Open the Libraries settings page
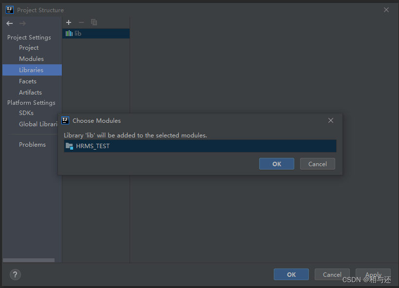Screen dimensions: 399x288 [32, 70]
